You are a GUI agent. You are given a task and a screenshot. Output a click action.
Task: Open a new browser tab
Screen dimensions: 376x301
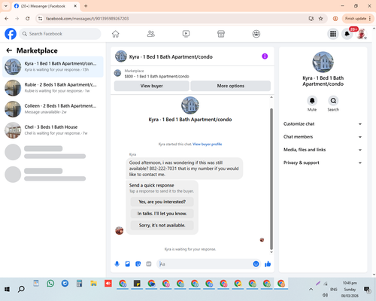pyautogui.click(x=86, y=6)
